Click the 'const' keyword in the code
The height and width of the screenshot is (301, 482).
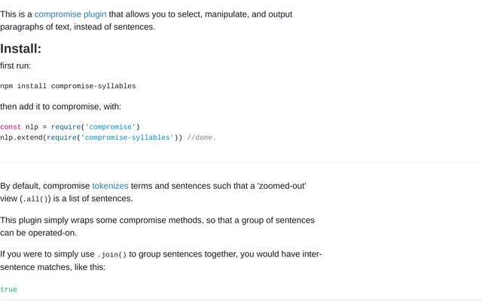11,127
